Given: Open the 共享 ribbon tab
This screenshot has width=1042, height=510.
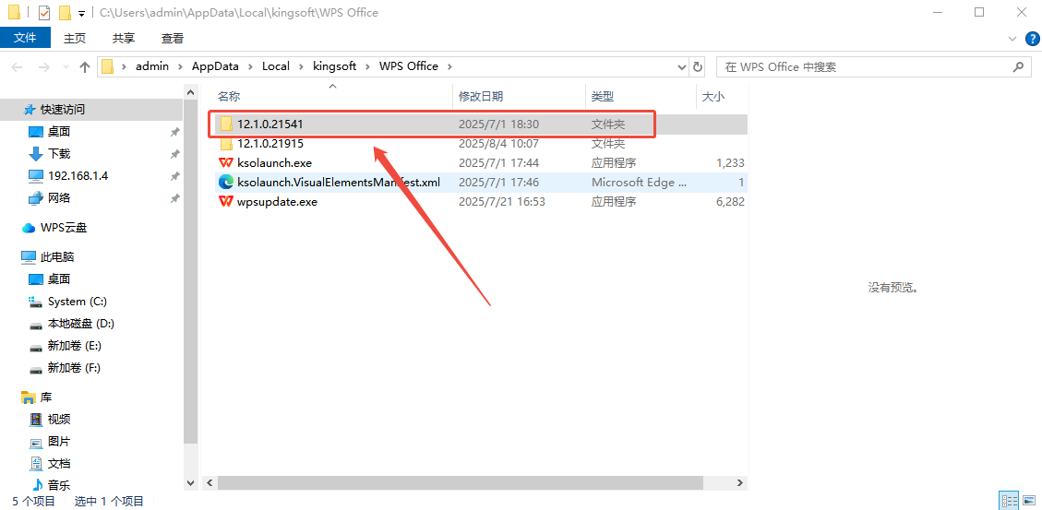Looking at the screenshot, I should click(x=124, y=39).
